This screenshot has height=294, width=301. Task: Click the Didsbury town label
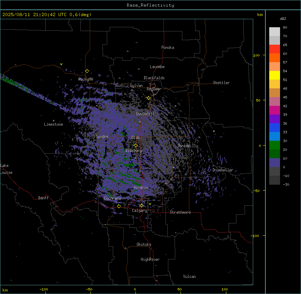pyautogui.click(x=134, y=150)
